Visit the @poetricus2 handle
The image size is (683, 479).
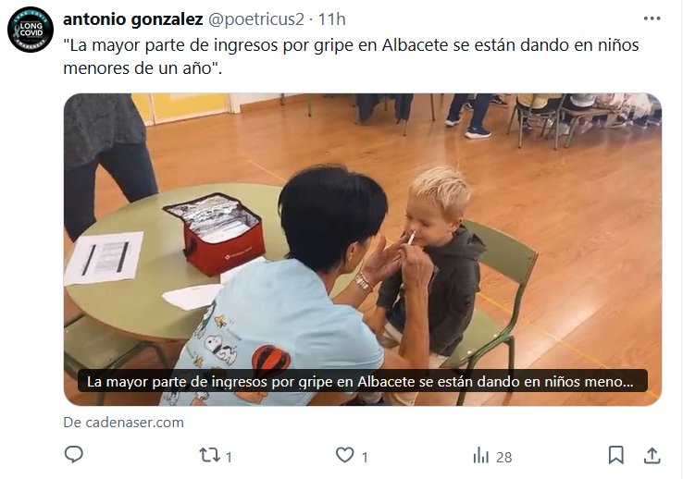(256, 19)
